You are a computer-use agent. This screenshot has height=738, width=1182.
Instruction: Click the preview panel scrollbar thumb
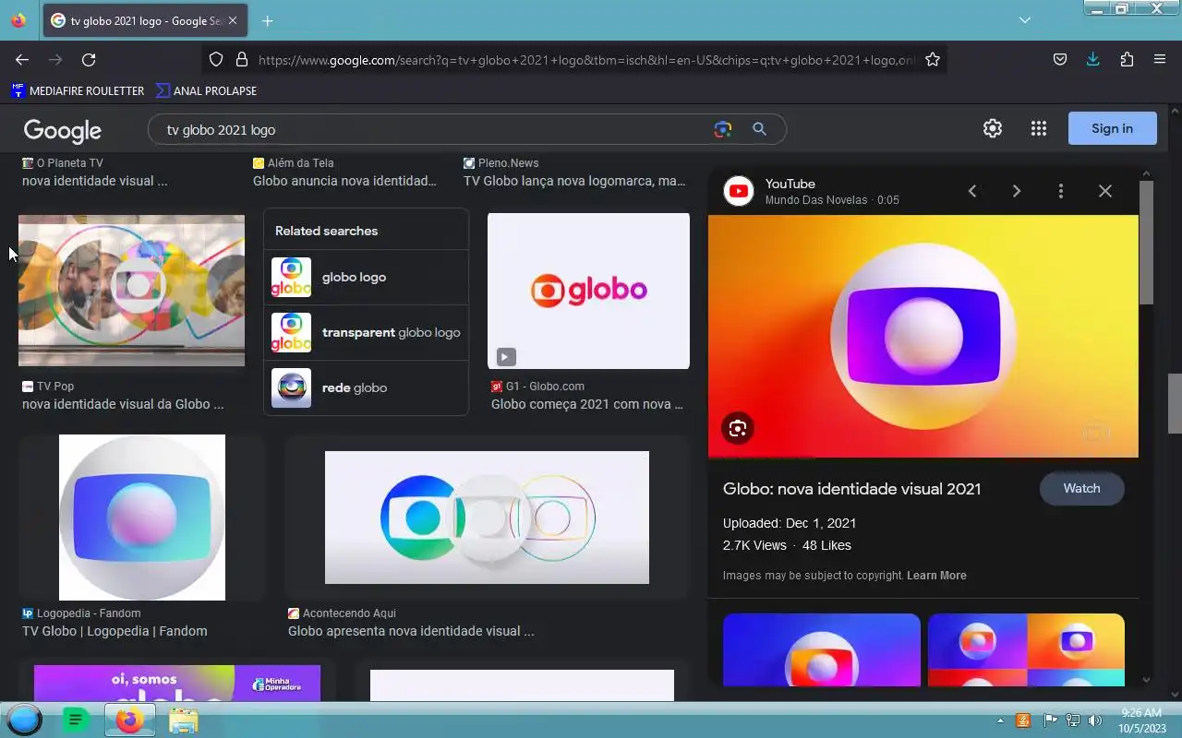tap(1146, 243)
